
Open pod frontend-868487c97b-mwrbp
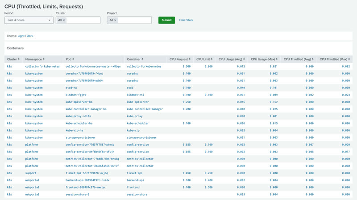pos(85,187)
